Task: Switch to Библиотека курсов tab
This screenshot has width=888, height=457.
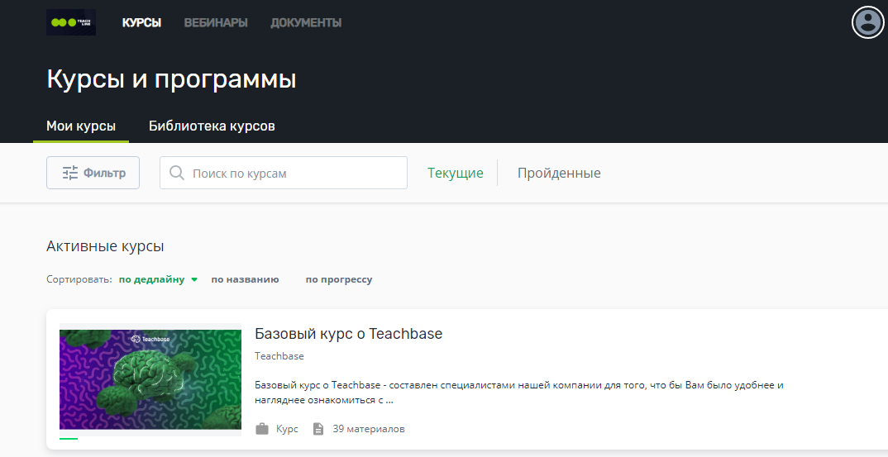Action: coord(212,126)
